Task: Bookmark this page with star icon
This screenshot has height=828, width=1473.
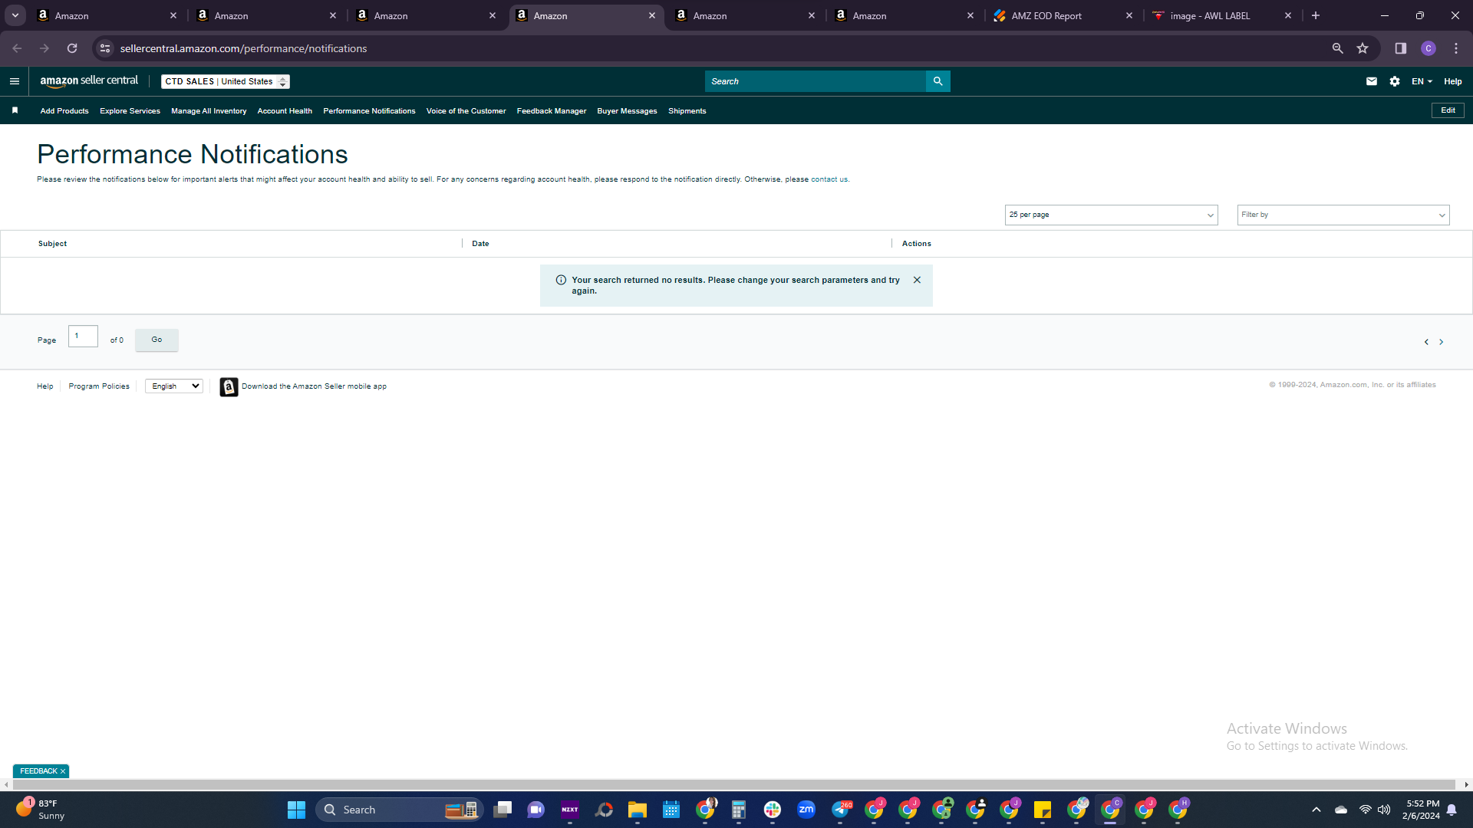Action: (1363, 48)
